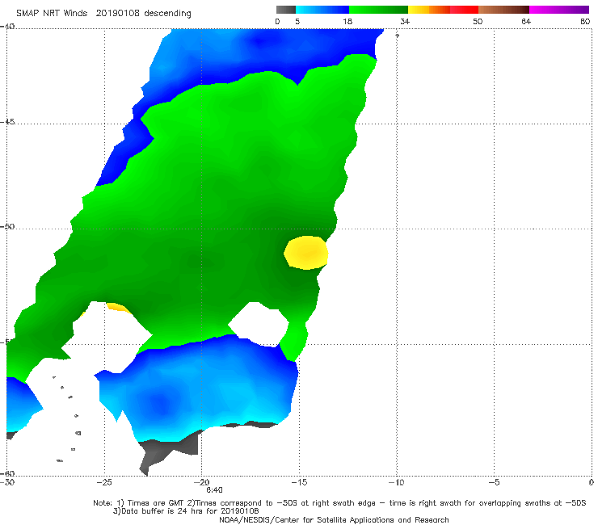Click the gray segment of the wind colorbar
Screen dimensions: 598x525
286,10
